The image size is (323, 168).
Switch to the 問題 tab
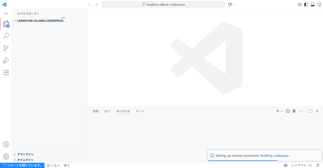pyautogui.click(x=96, y=111)
